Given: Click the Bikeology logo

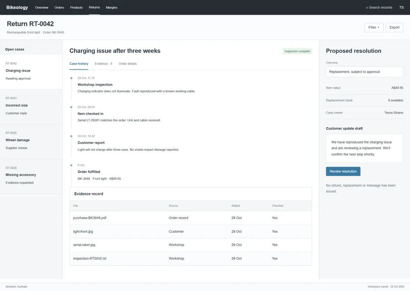Looking at the screenshot, I should pos(17,7).
